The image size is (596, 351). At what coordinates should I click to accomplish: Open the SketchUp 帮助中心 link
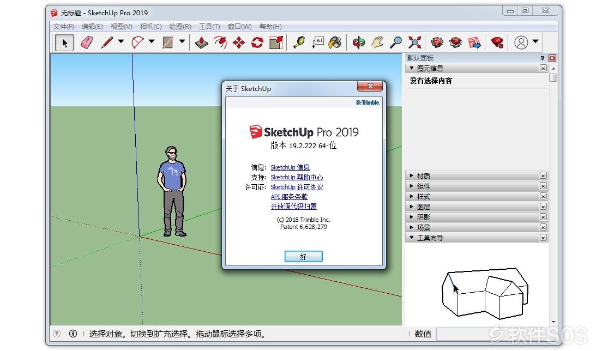coord(297,177)
